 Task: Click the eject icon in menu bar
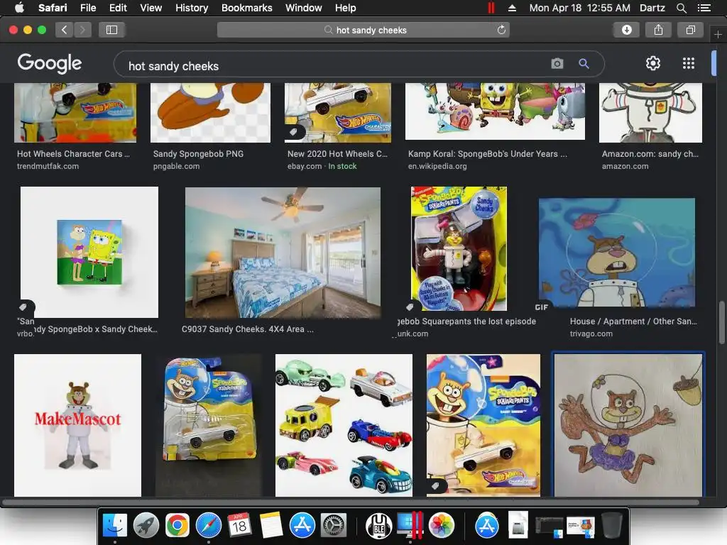pyautogui.click(x=512, y=8)
